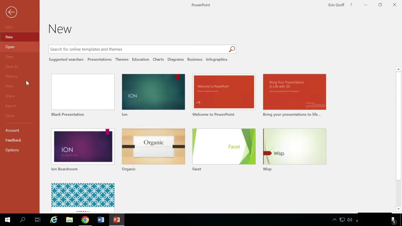
Task: Search suggested term Infographics
Action: [217, 59]
